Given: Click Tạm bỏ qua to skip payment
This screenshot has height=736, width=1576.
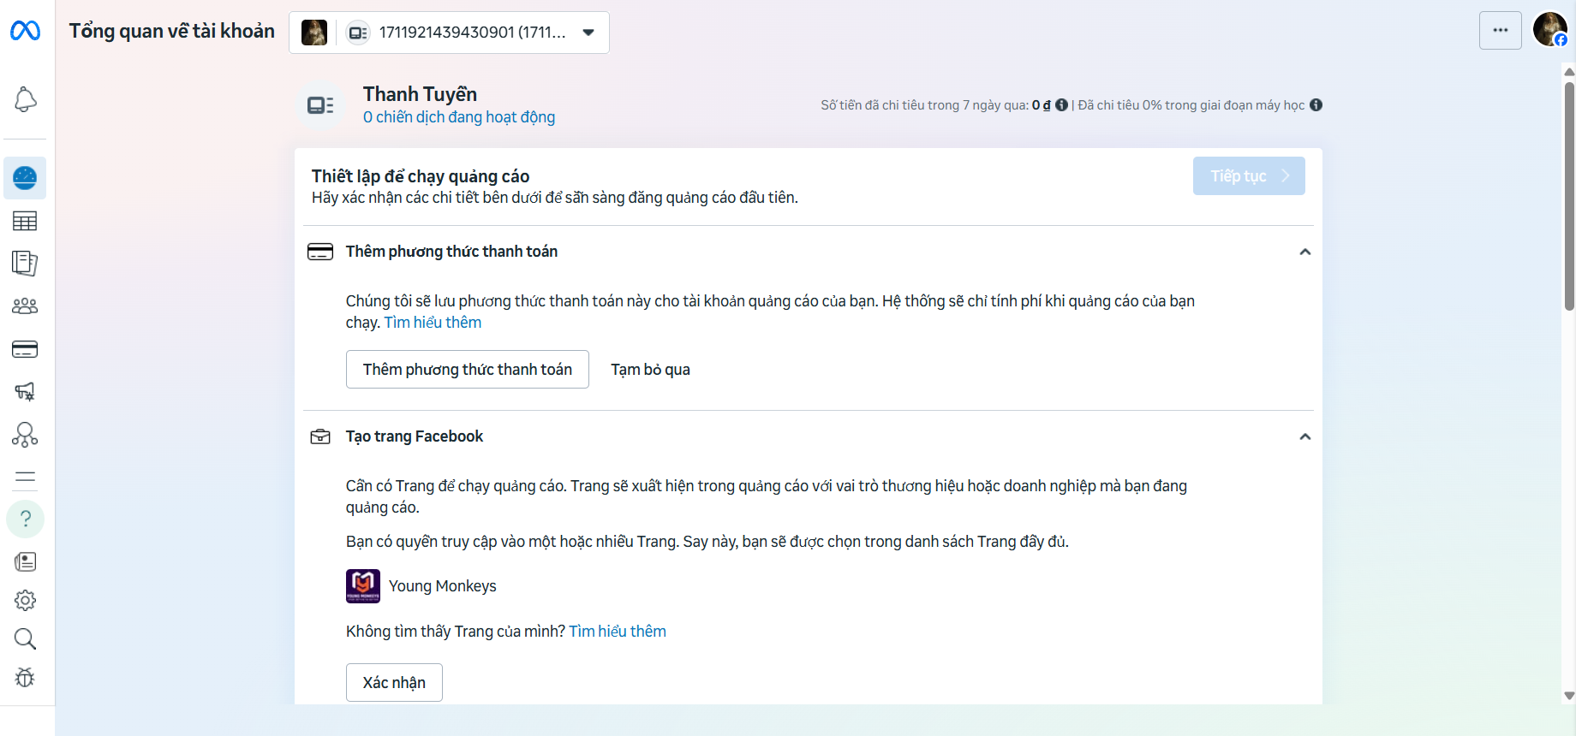Looking at the screenshot, I should 650,370.
